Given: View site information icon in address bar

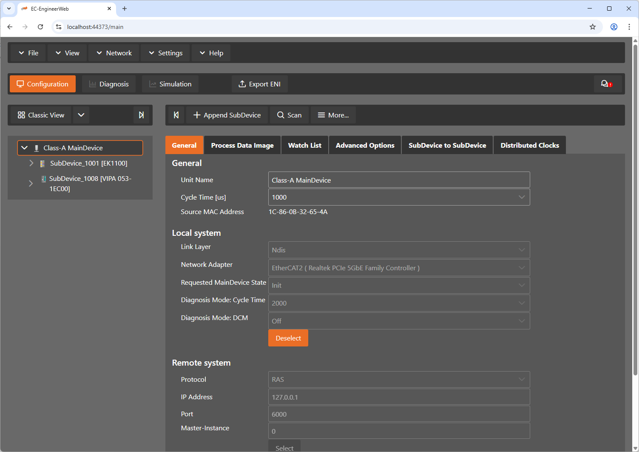Looking at the screenshot, I should click(59, 27).
